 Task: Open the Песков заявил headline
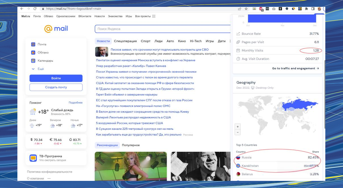coord(159,50)
